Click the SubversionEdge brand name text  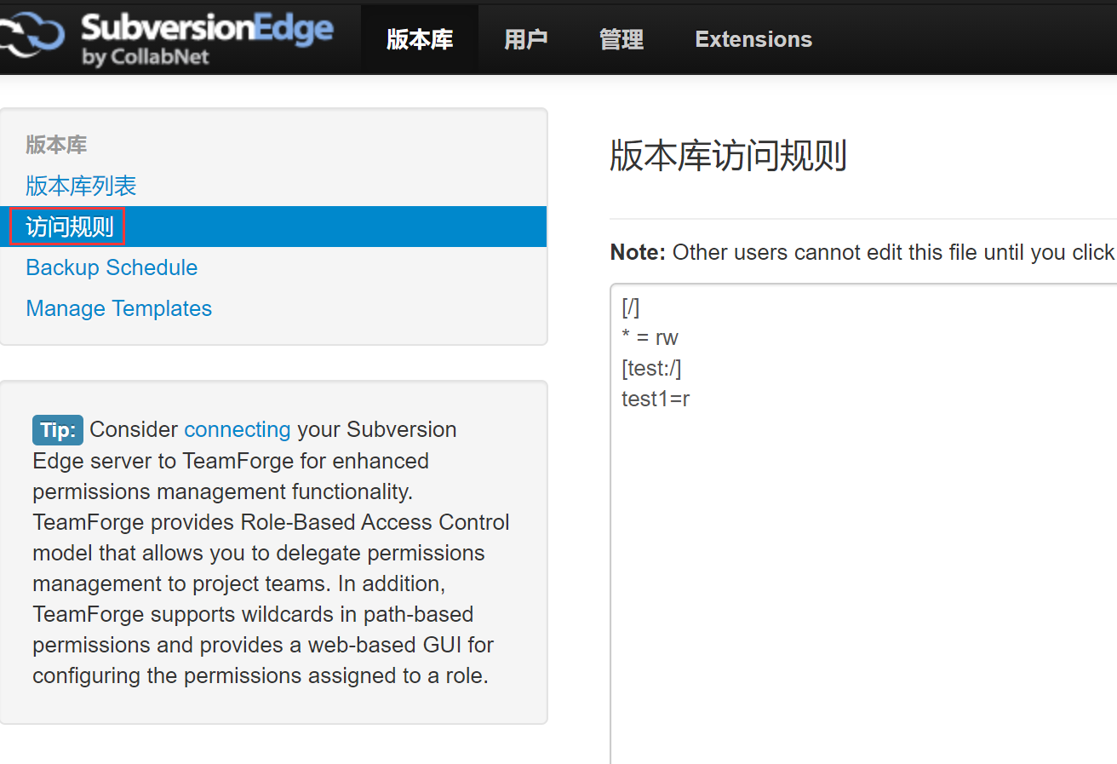pos(207,28)
